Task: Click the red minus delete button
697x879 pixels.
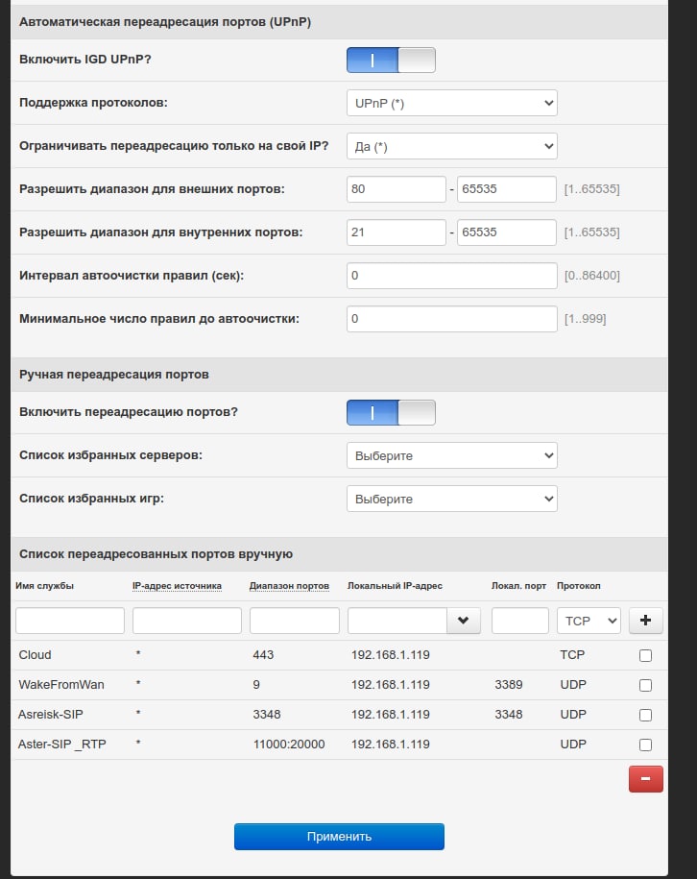Action: pos(645,779)
